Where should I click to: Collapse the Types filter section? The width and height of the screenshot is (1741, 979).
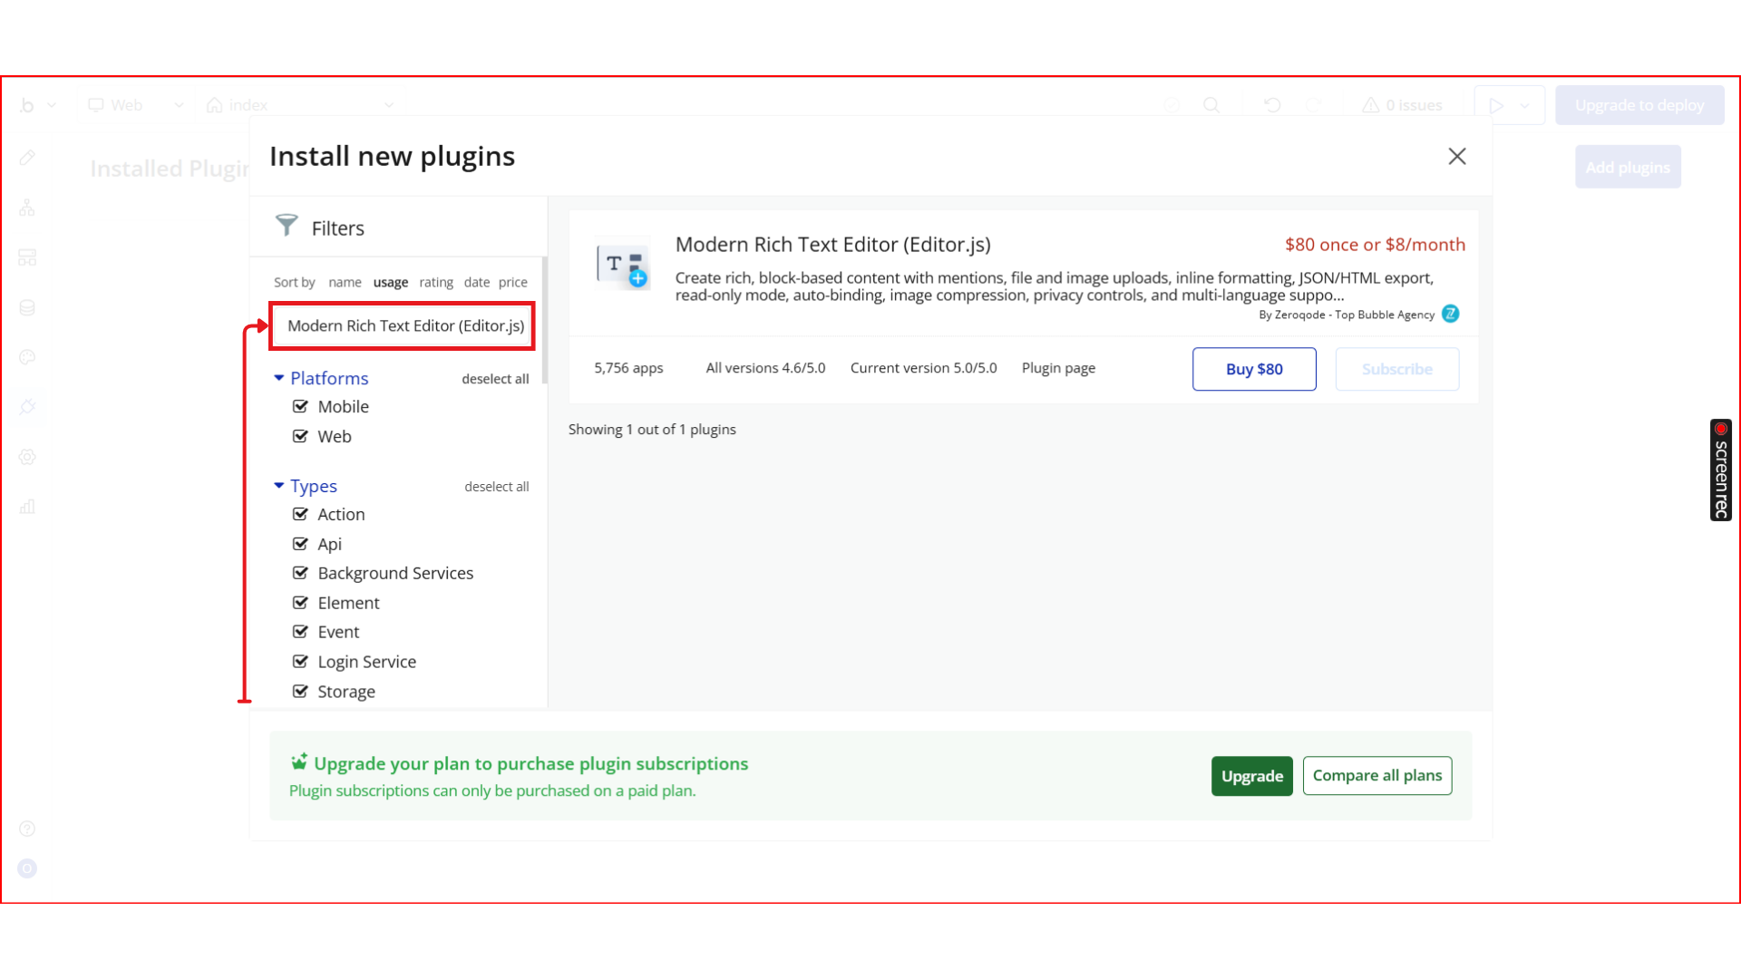click(279, 486)
